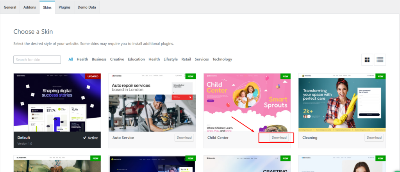The image size is (400, 172).
Task: Click the Version 1.0 text
Action: point(25,143)
